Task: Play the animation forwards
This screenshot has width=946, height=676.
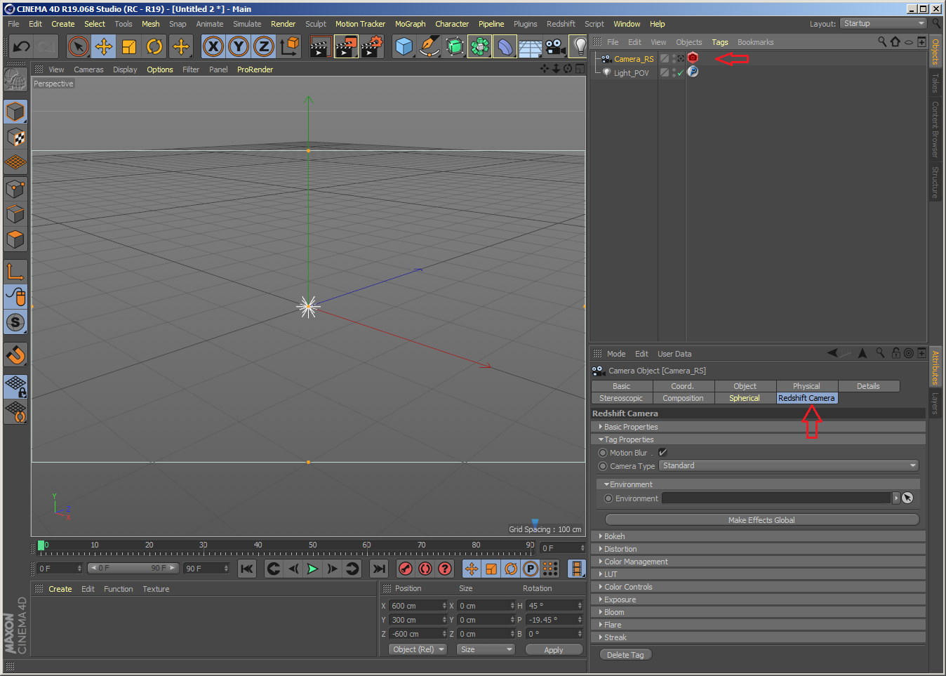Action: coord(313,569)
